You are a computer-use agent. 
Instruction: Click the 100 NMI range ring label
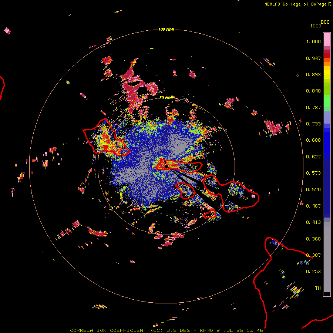coord(166,29)
